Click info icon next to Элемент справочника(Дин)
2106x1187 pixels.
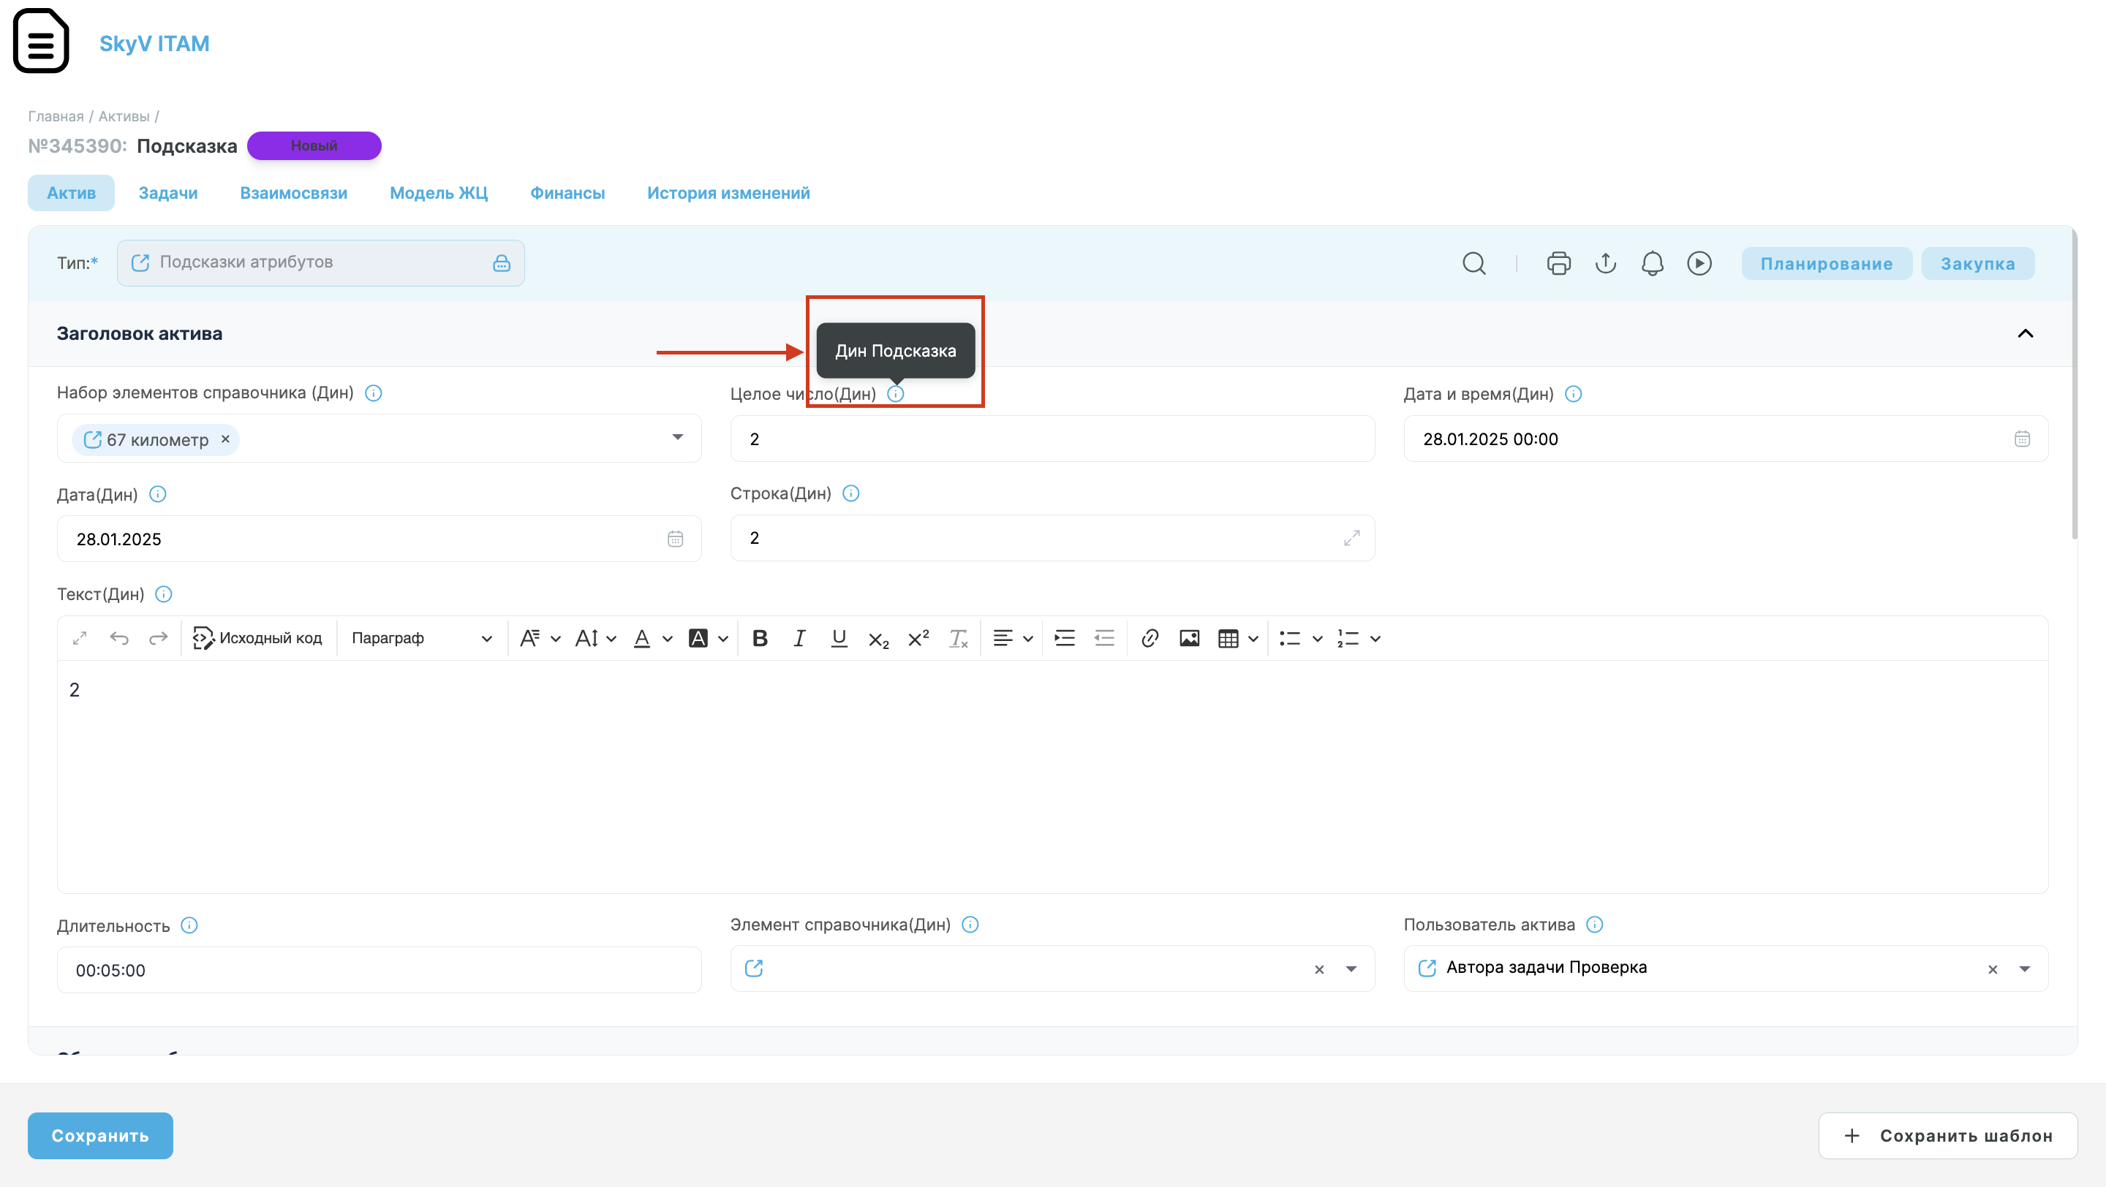point(970,924)
